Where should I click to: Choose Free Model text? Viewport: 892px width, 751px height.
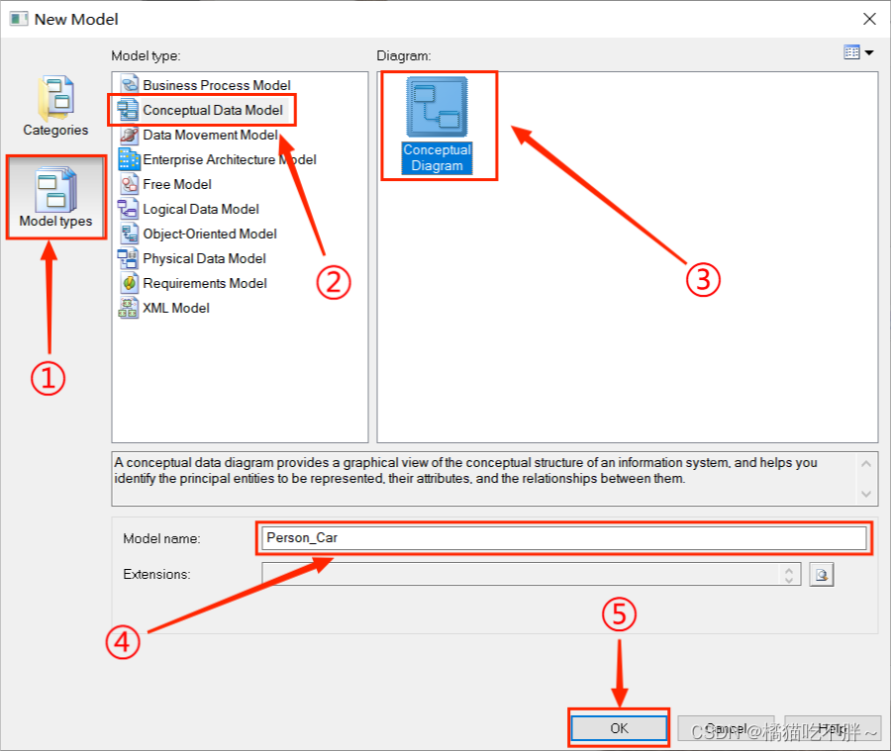[x=177, y=184]
